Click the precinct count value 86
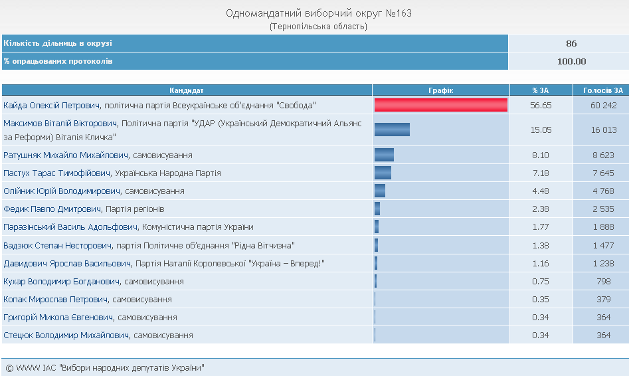This screenshot has width=629, height=376. (x=571, y=44)
